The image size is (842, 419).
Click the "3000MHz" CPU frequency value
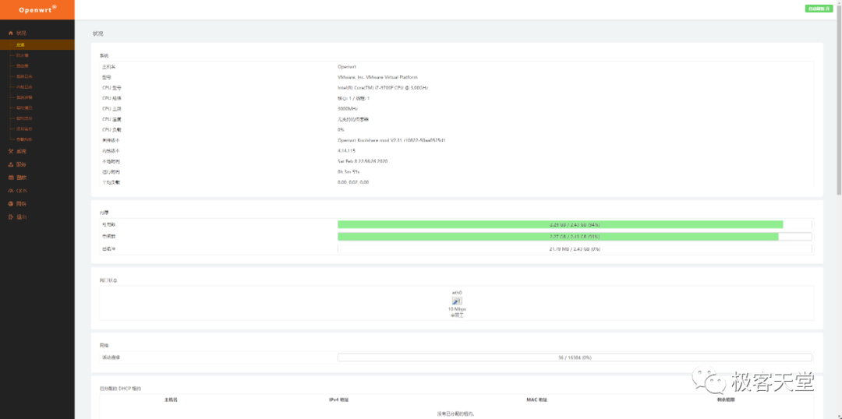coord(348,108)
